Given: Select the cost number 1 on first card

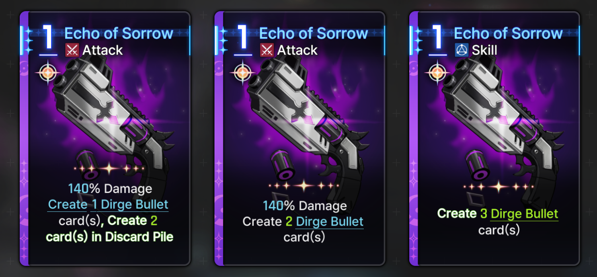Looking at the screenshot, I should tap(48, 39).
